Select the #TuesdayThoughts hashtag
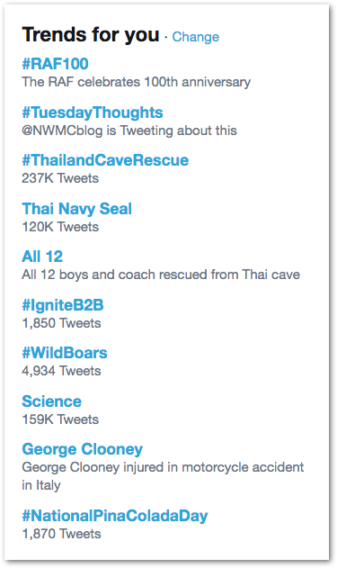This screenshot has height=568, width=337. coord(93,113)
